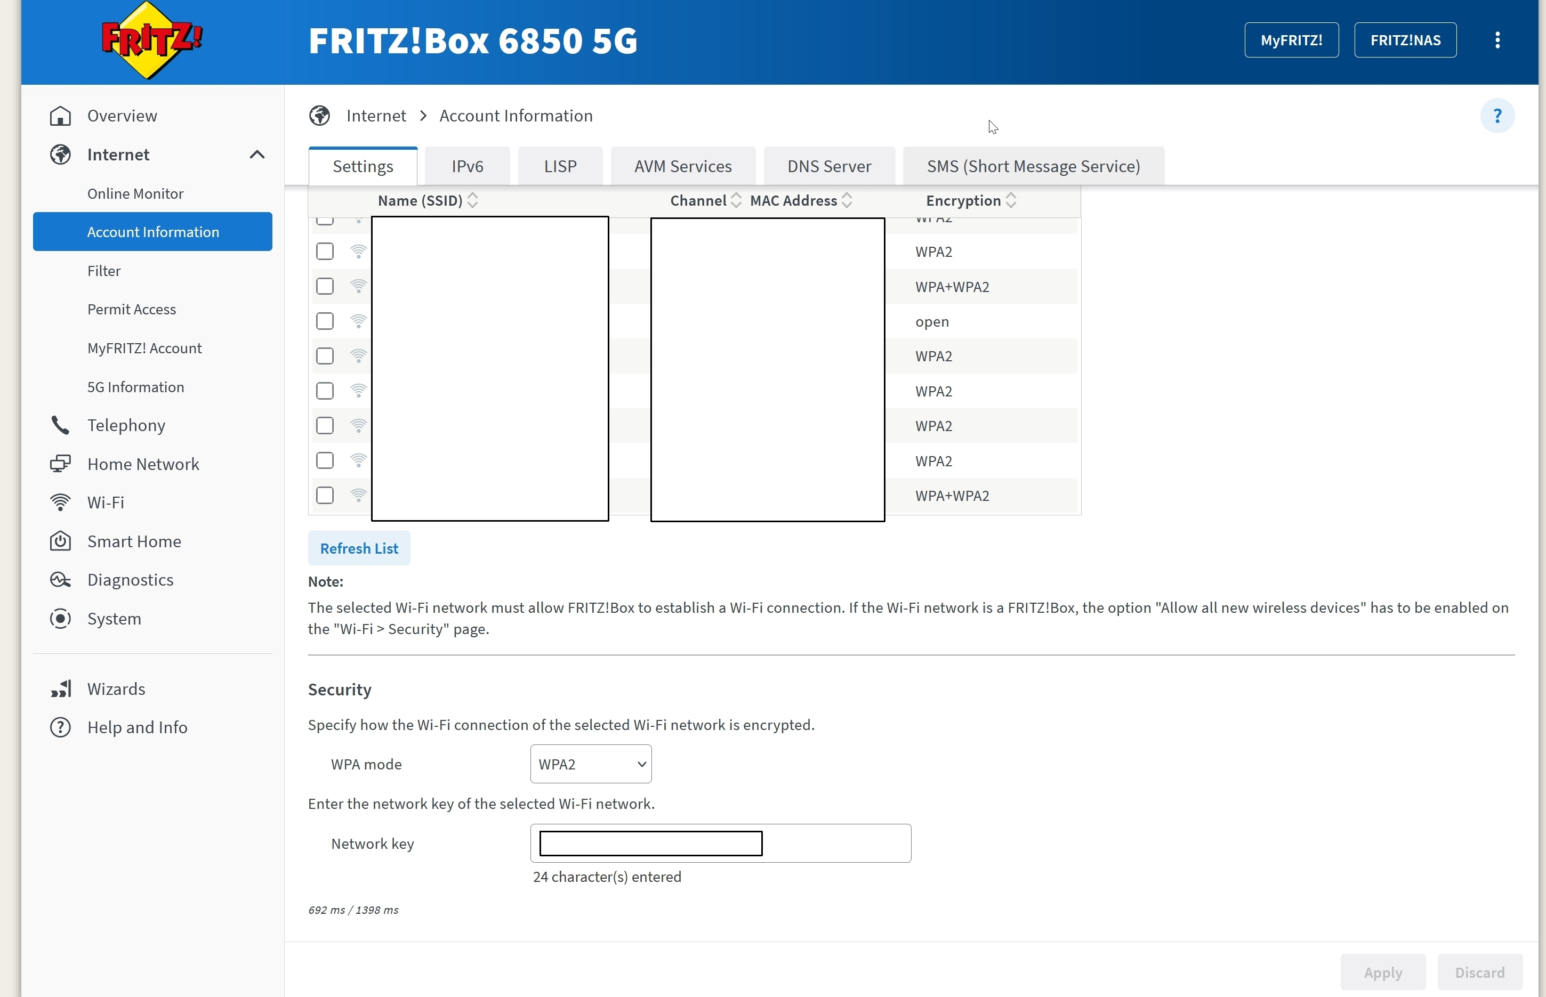The image size is (1546, 997).
Task: Click the Refresh List button
Action: click(x=359, y=548)
